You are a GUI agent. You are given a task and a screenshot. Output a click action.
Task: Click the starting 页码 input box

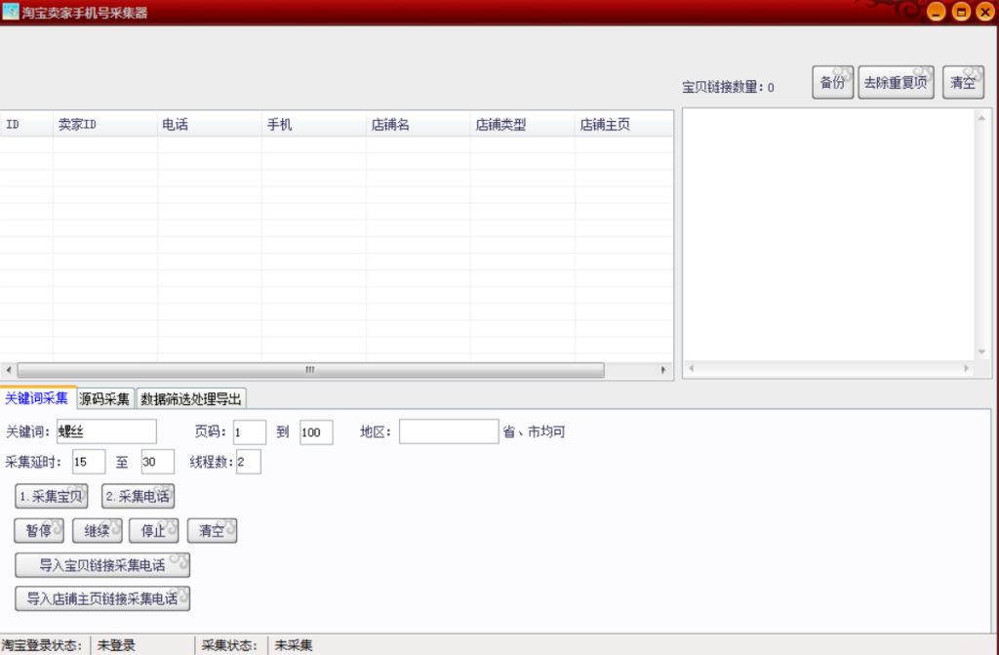(x=249, y=431)
